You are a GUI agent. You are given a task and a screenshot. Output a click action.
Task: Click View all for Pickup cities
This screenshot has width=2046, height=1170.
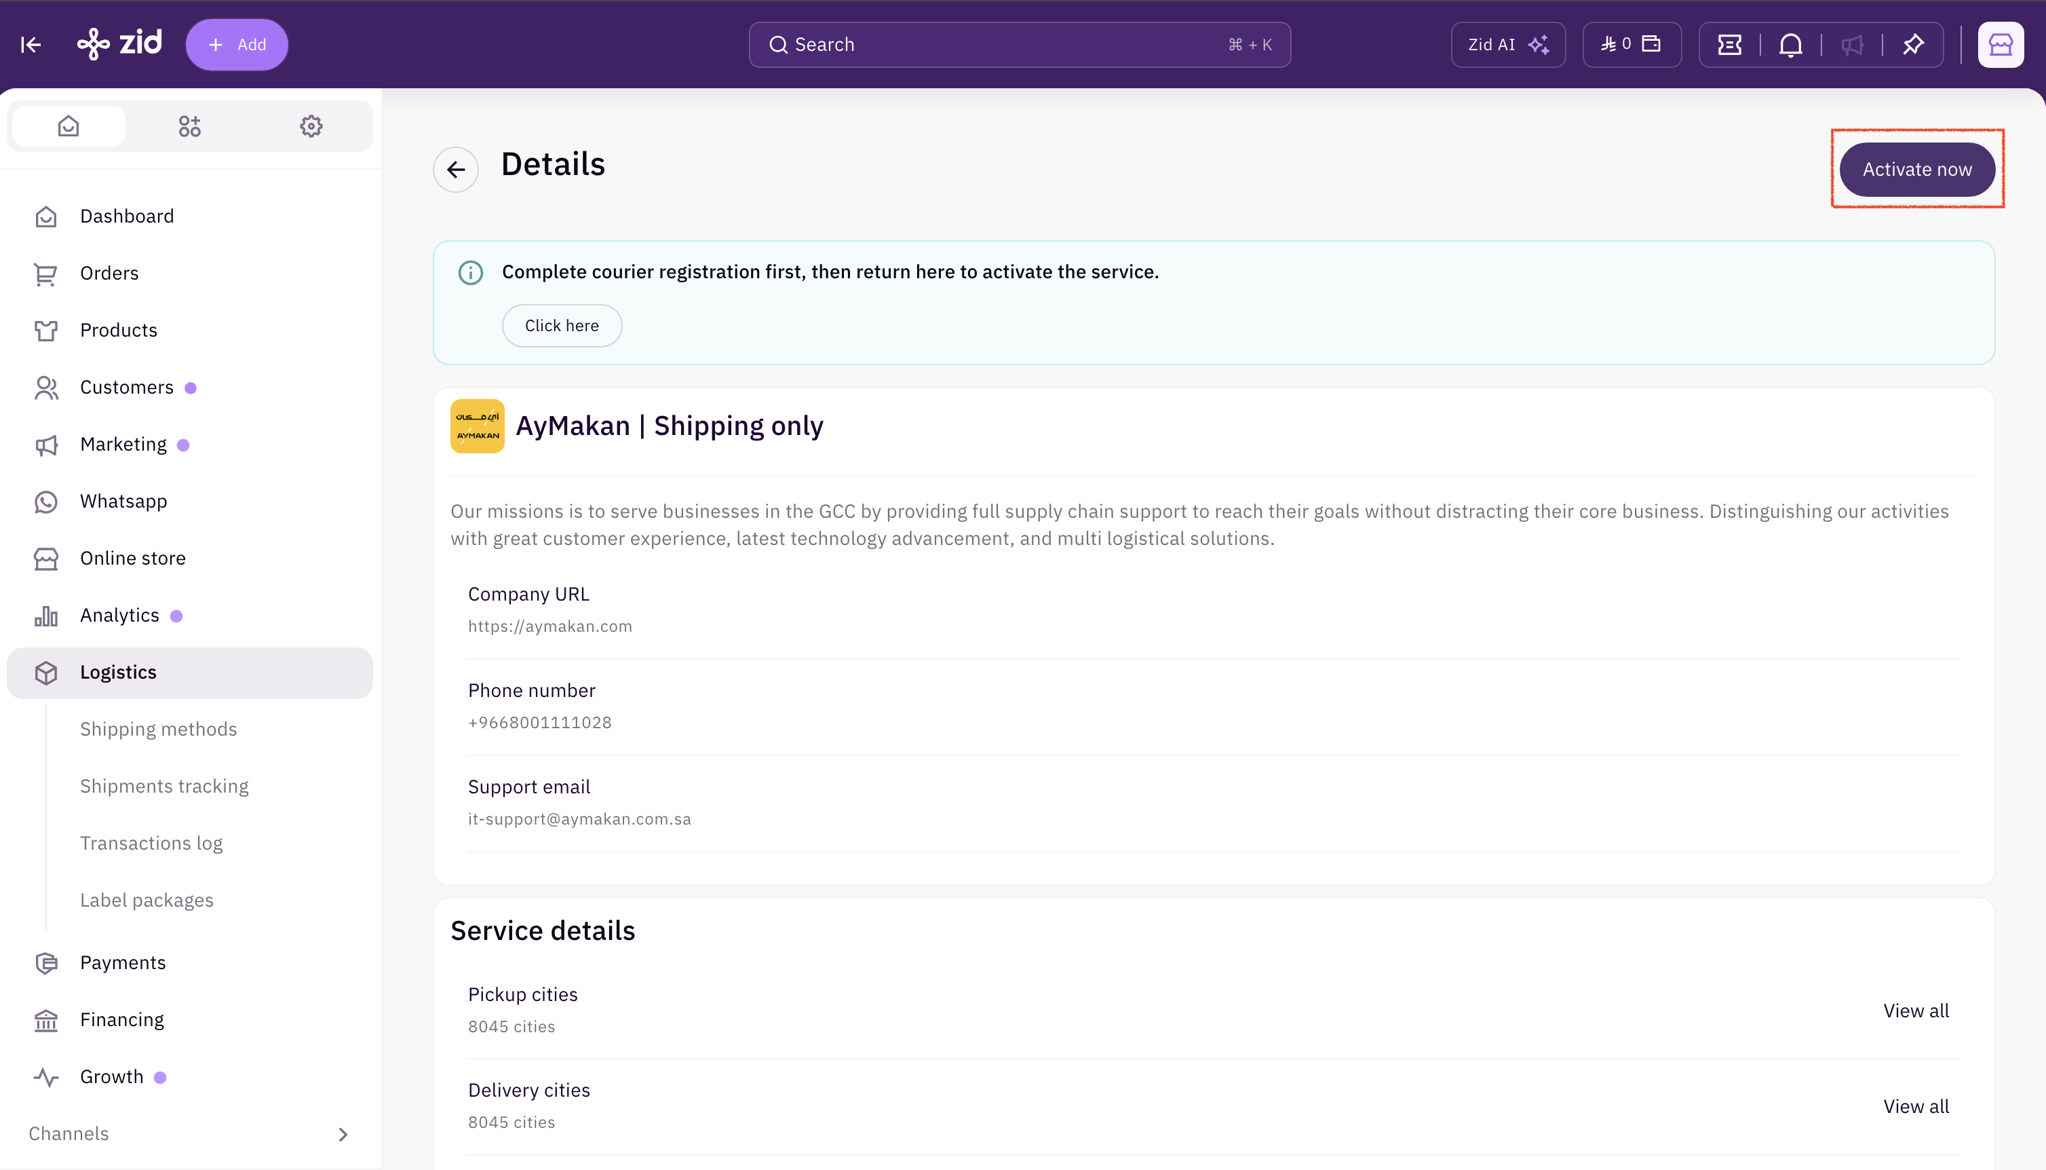(x=1916, y=1011)
